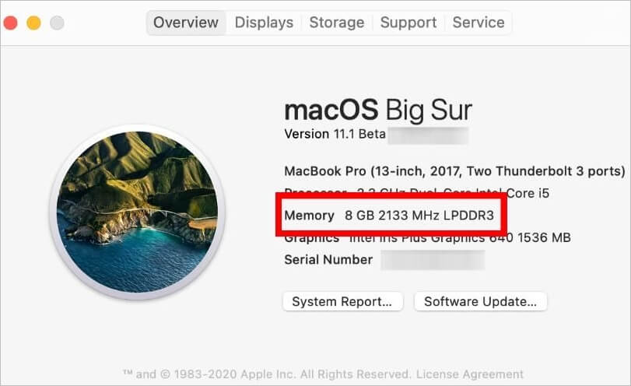The image size is (631, 386).
Task: Open the Storage tab
Action: tap(337, 23)
